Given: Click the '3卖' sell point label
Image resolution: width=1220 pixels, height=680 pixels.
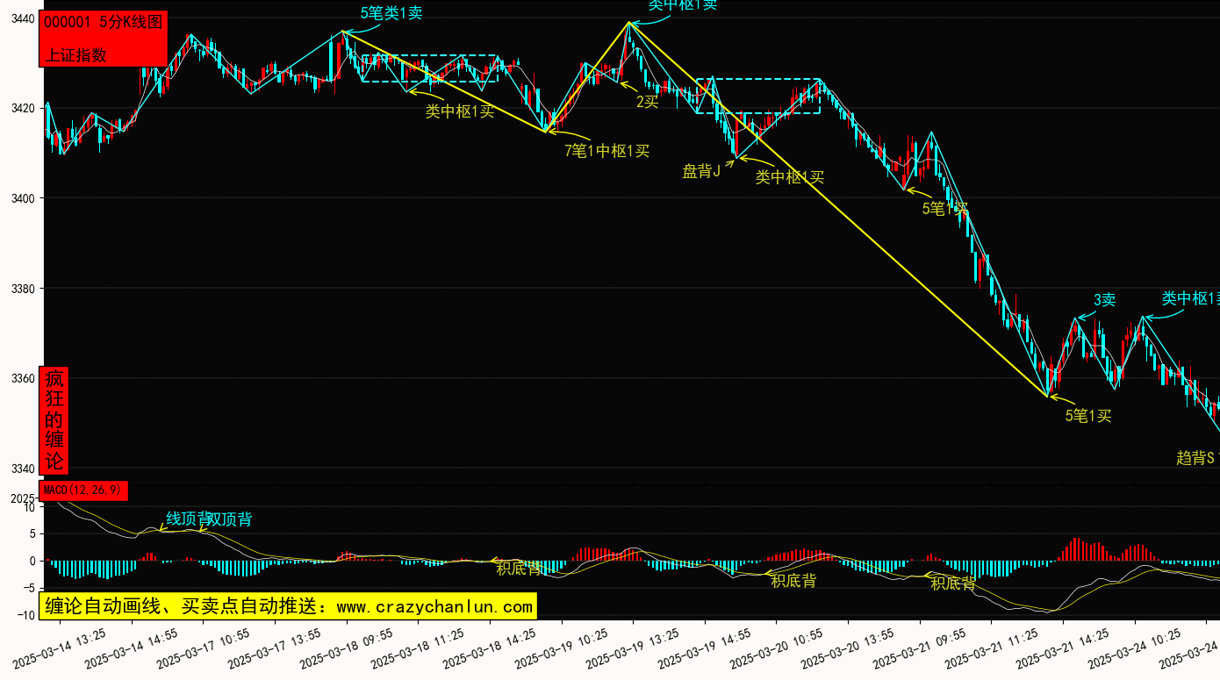Looking at the screenshot, I should (x=1104, y=300).
